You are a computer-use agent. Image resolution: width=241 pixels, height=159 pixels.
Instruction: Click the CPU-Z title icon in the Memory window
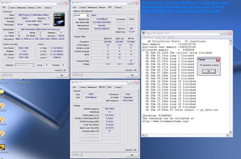tap(73, 82)
